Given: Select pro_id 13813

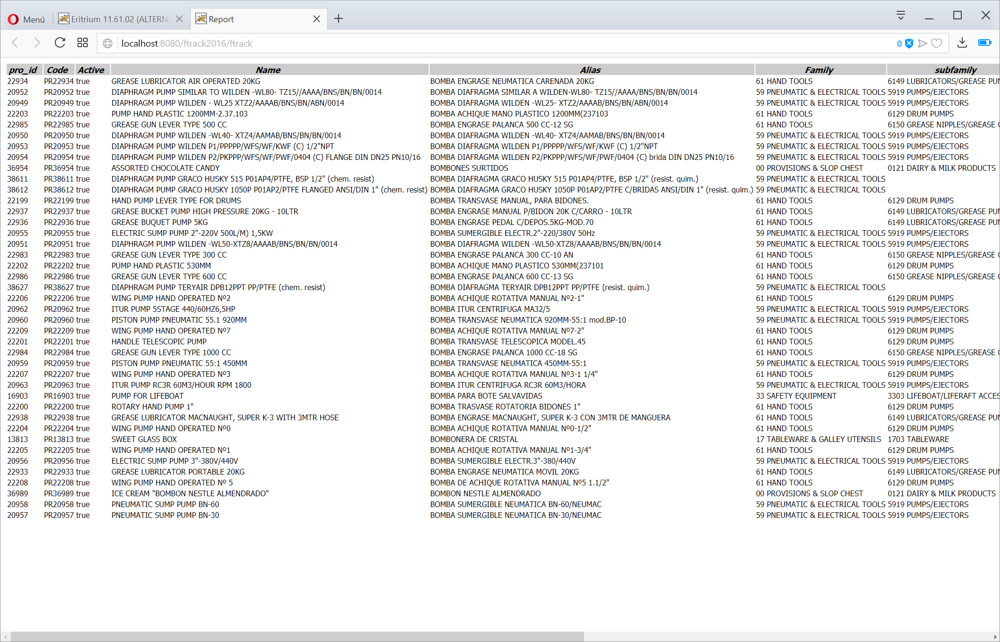Looking at the screenshot, I should point(17,440).
